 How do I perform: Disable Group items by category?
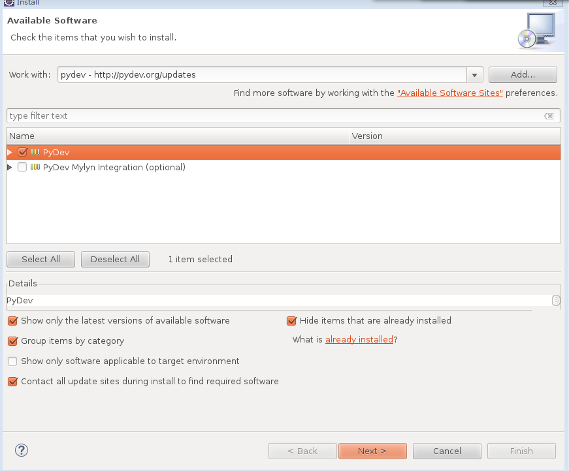click(12, 341)
